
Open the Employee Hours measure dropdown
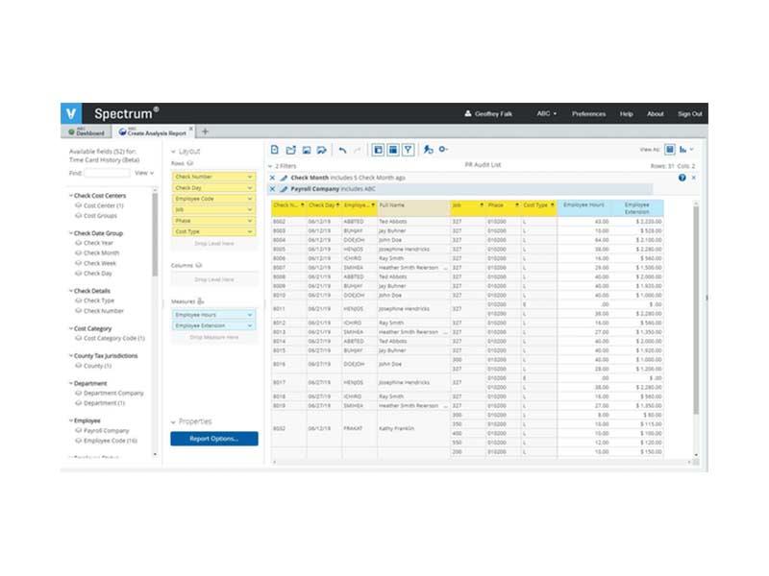click(x=250, y=315)
